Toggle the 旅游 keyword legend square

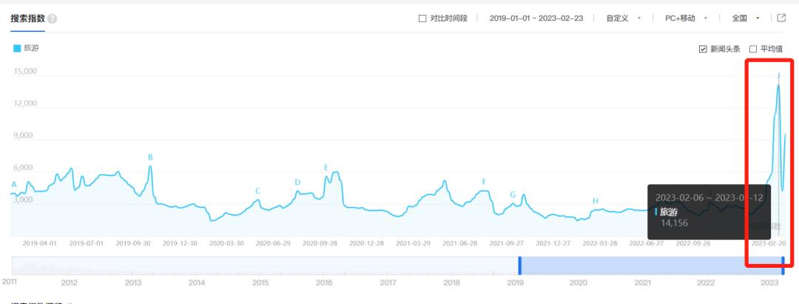pos(17,48)
